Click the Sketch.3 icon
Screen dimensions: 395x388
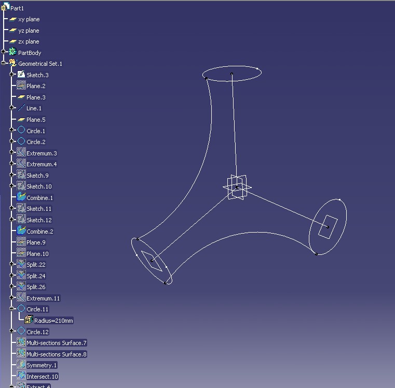(x=21, y=74)
